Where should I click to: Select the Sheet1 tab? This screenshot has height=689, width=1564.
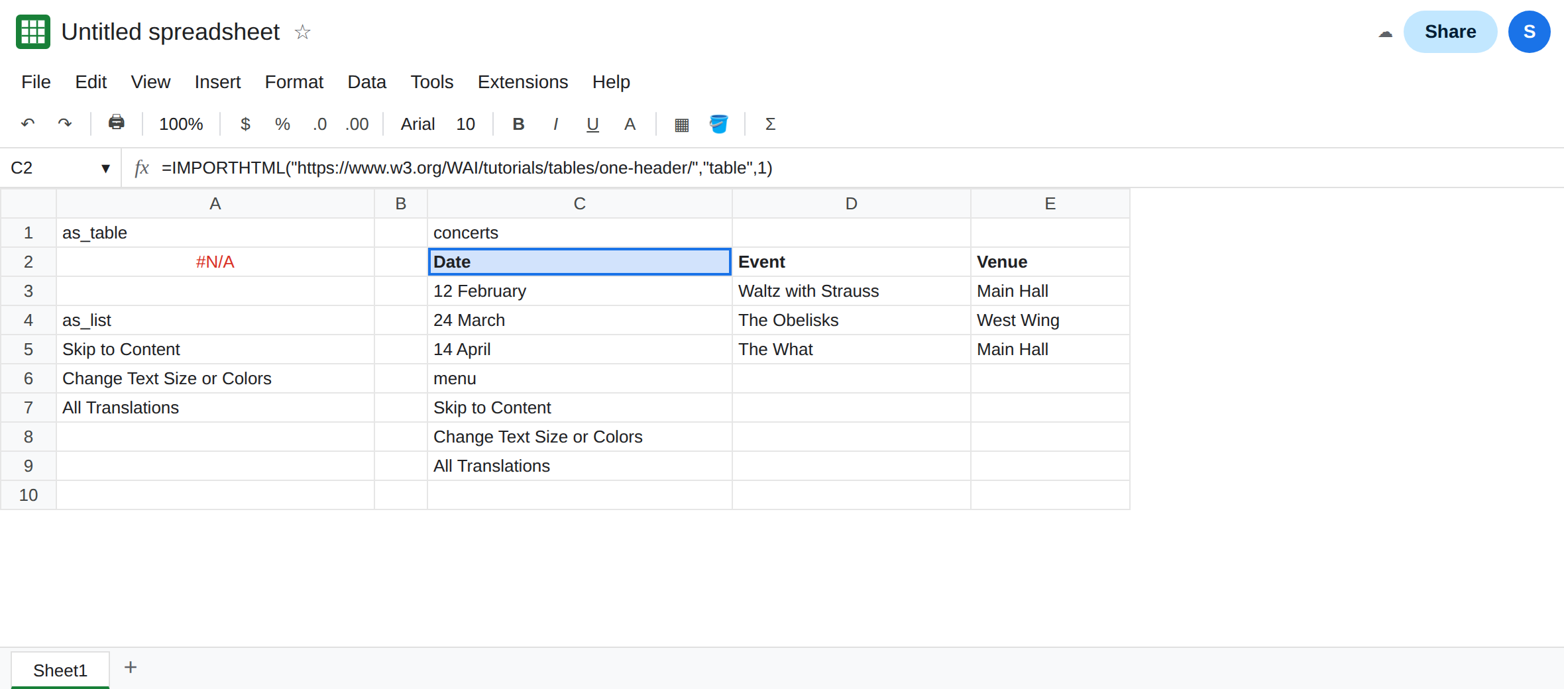60,670
